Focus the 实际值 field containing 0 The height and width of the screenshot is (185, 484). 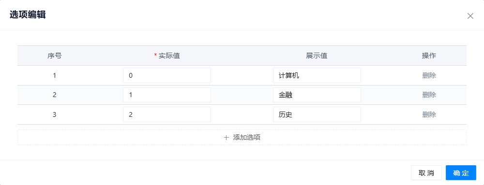click(166, 75)
